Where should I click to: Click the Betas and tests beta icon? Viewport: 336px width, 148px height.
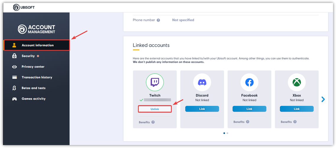14,88
